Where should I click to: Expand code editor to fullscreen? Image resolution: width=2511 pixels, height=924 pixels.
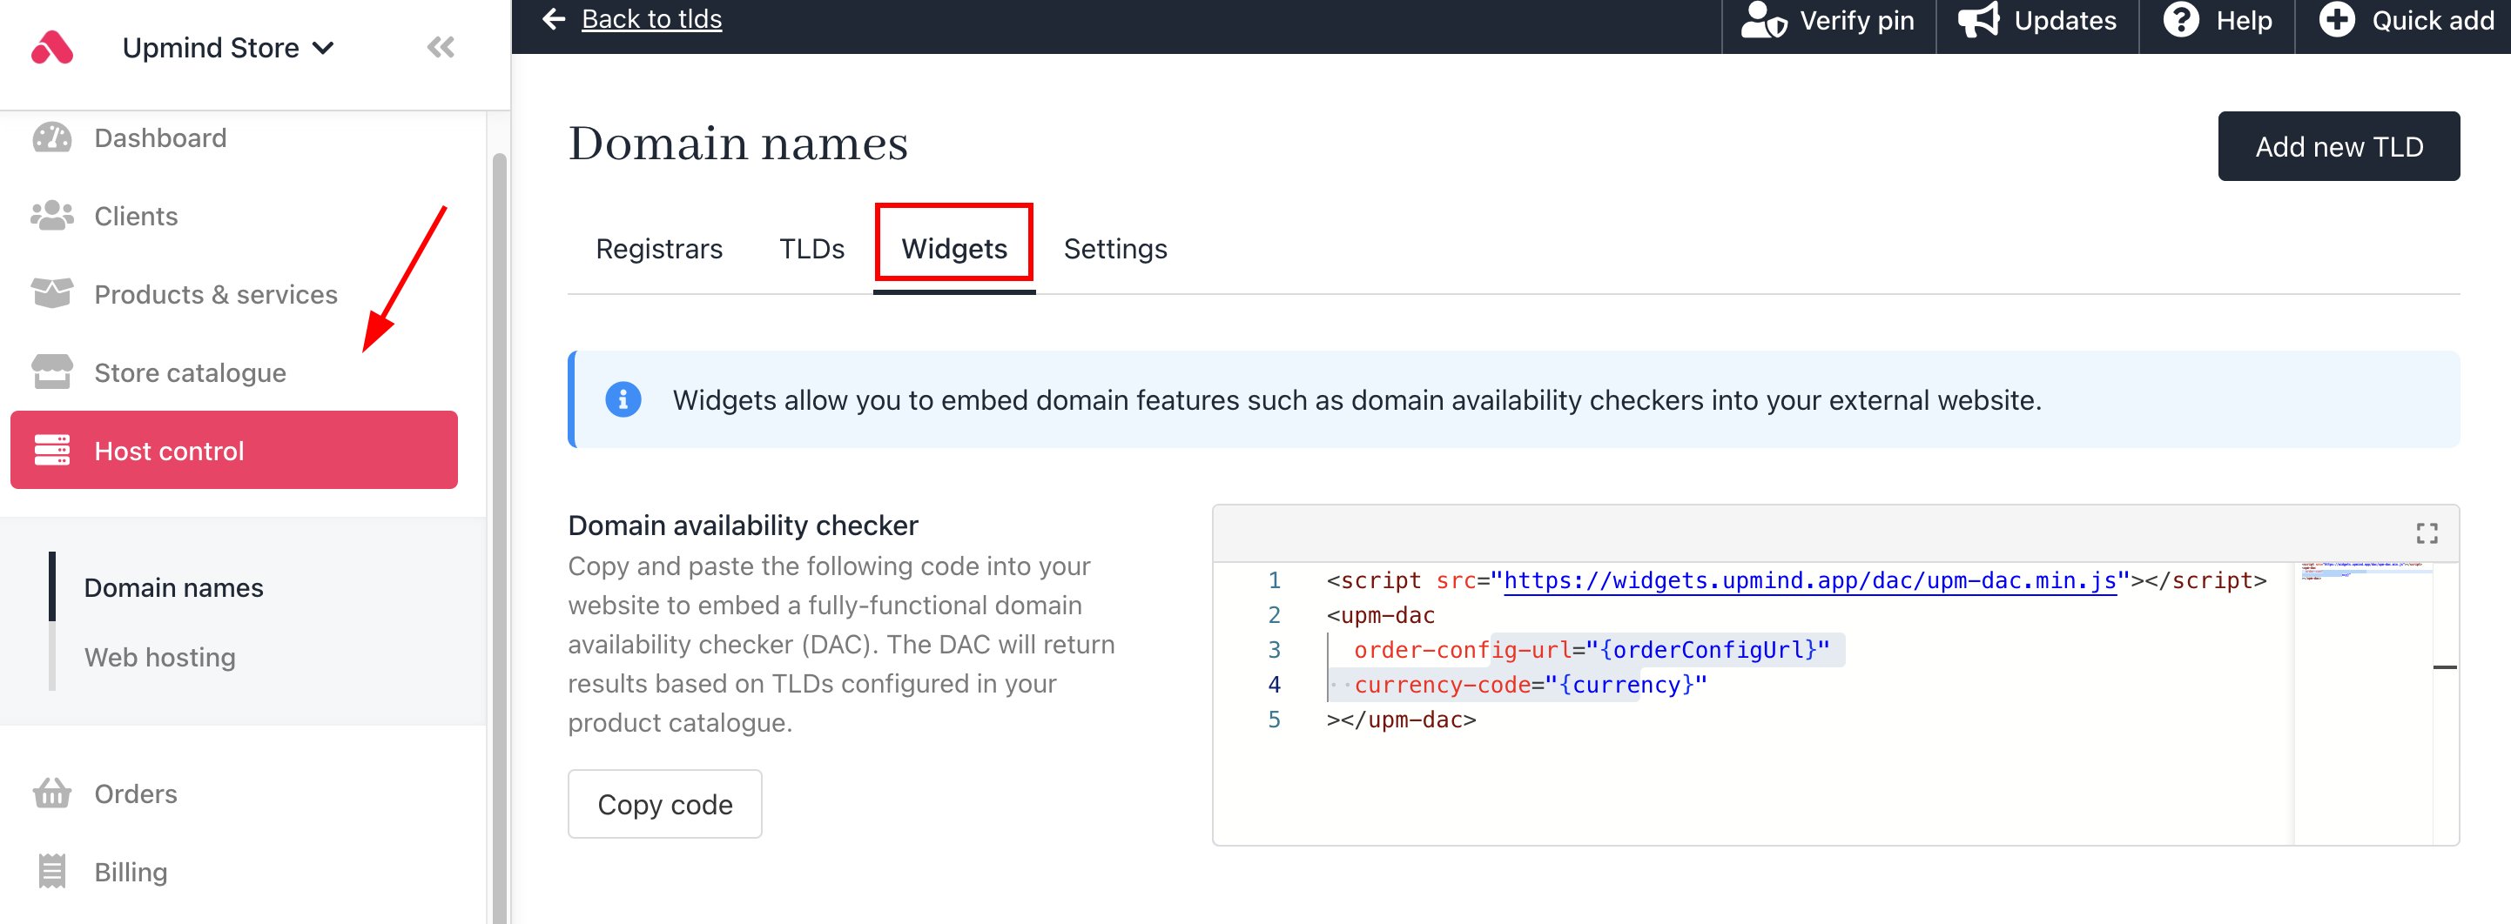point(2427,533)
